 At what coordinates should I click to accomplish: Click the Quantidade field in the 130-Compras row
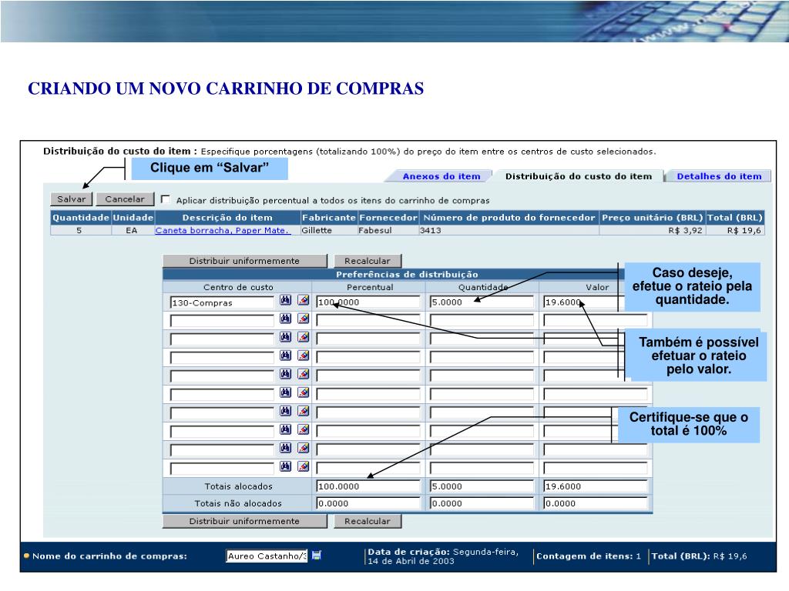482,302
